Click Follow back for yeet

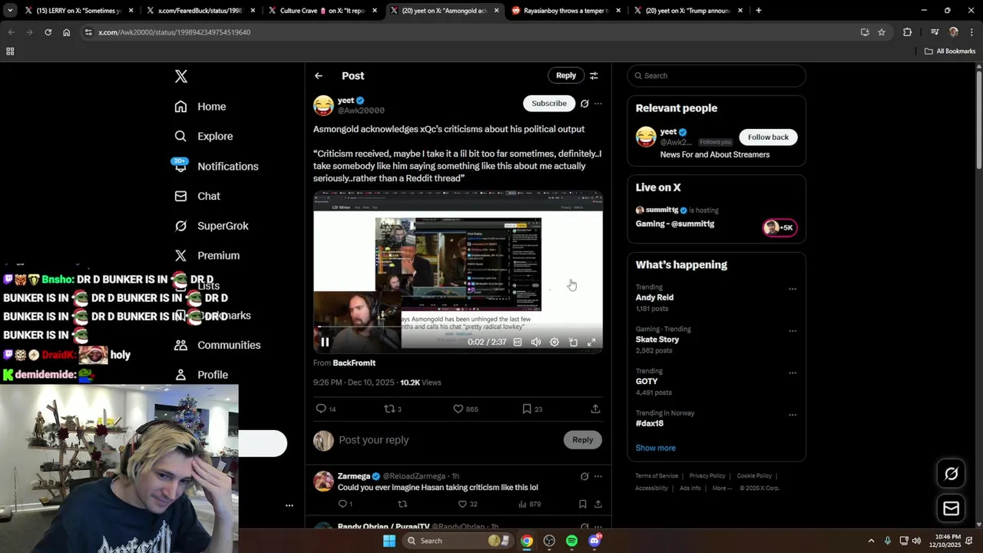(768, 137)
